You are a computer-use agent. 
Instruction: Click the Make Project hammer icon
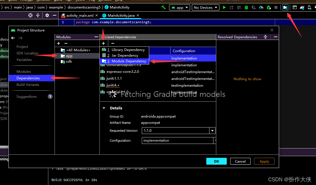[164, 7]
